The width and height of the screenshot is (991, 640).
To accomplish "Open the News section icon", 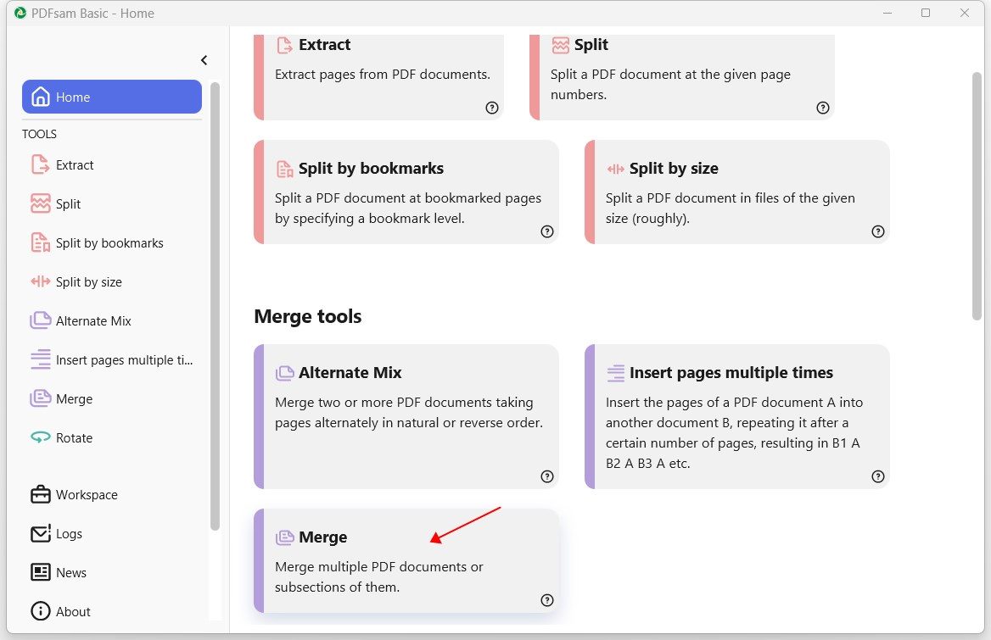I will pos(40,573).
